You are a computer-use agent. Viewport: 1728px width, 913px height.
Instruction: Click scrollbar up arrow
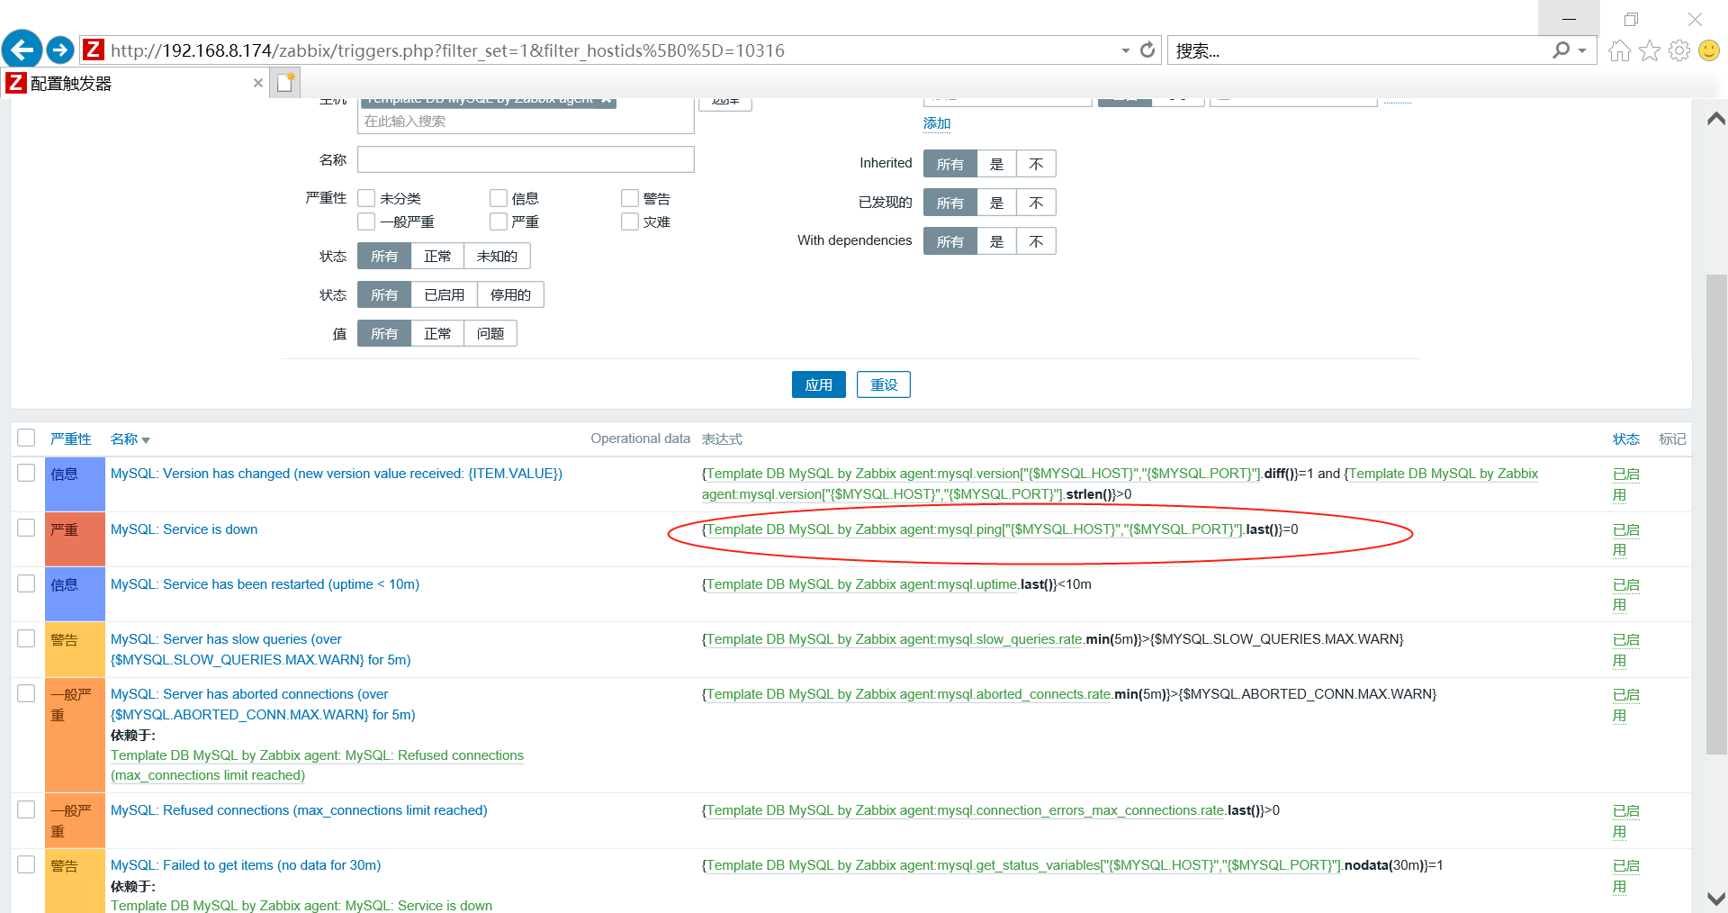[x=1716, y=119]
